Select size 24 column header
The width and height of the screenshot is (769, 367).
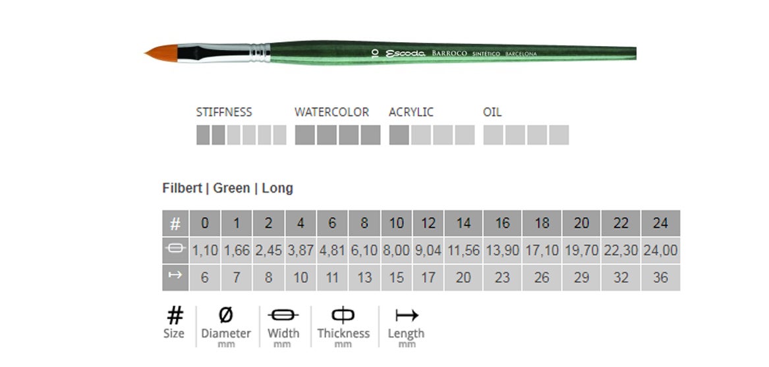660,224
